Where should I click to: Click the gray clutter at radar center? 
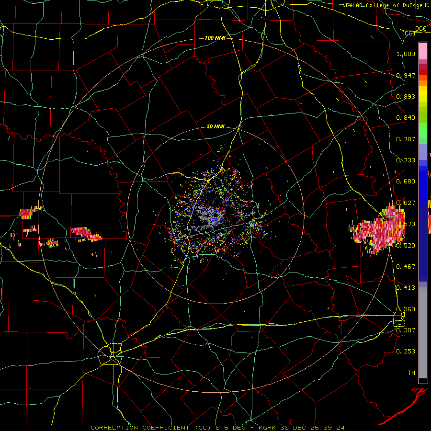click(x=208, y=217)
